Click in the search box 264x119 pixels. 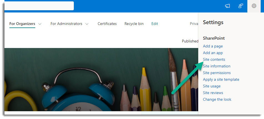click(x=39, y=6)
